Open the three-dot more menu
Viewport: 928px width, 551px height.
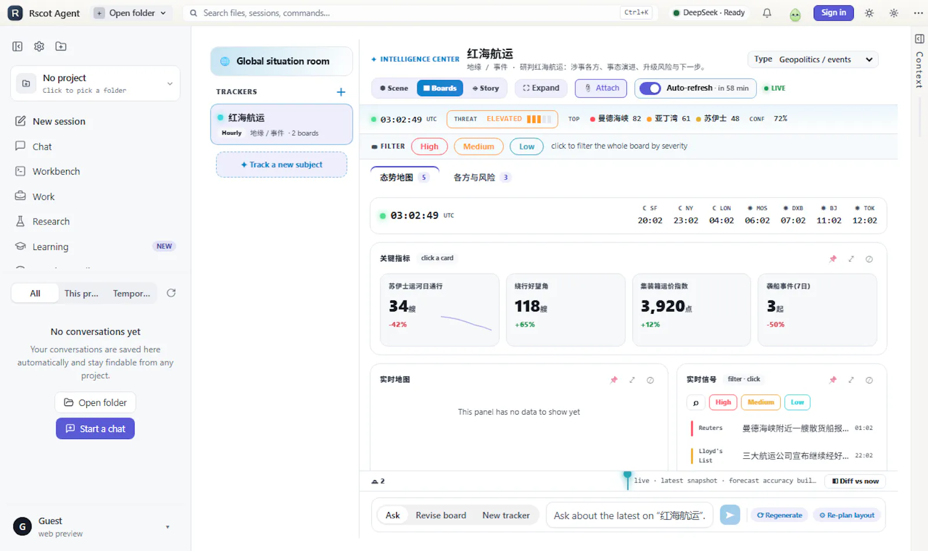click(x=918, y=13)
